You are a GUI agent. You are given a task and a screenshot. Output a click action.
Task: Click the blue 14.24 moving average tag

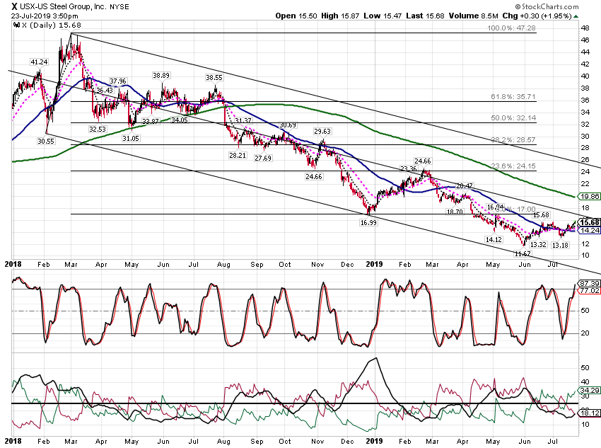click(590, 230)
